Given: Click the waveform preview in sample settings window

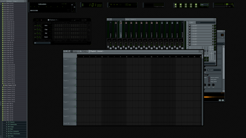Looking at the screenshot, I should pos(214,97).
